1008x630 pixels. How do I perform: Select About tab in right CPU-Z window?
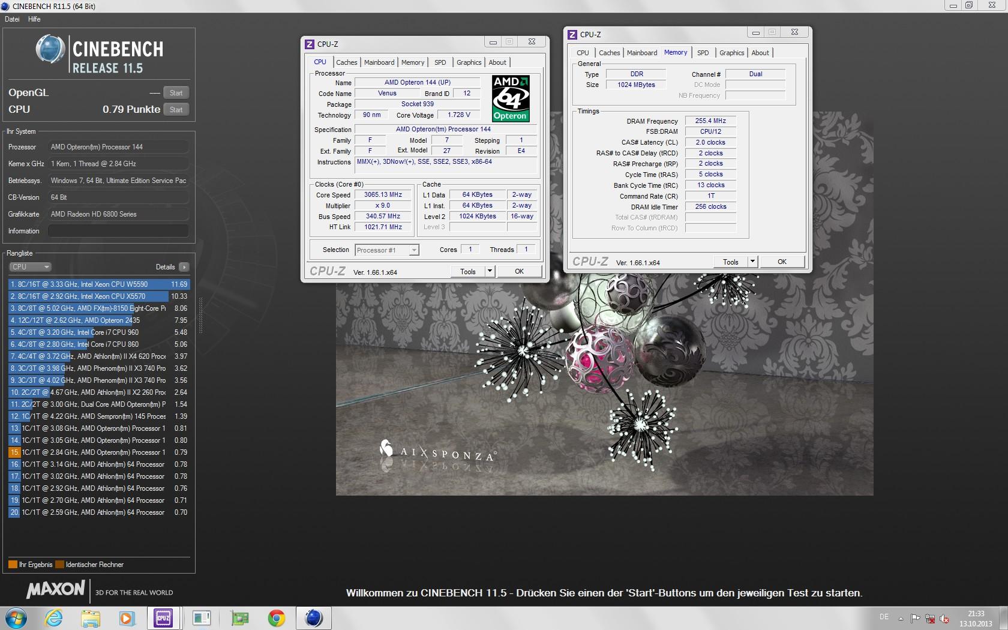tap(760, 53)
